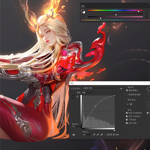Activate the on-image hand adjustment tool
Viewport: 150px width, 150px height.
pos(73,135)
